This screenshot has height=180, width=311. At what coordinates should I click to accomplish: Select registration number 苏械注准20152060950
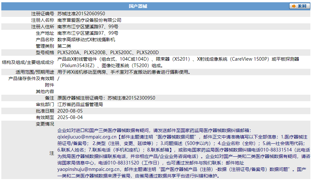point(81,14)
